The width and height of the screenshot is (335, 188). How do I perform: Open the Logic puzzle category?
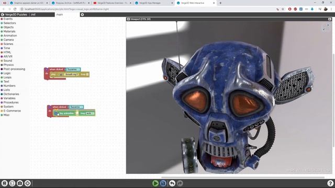coord(7,73)
